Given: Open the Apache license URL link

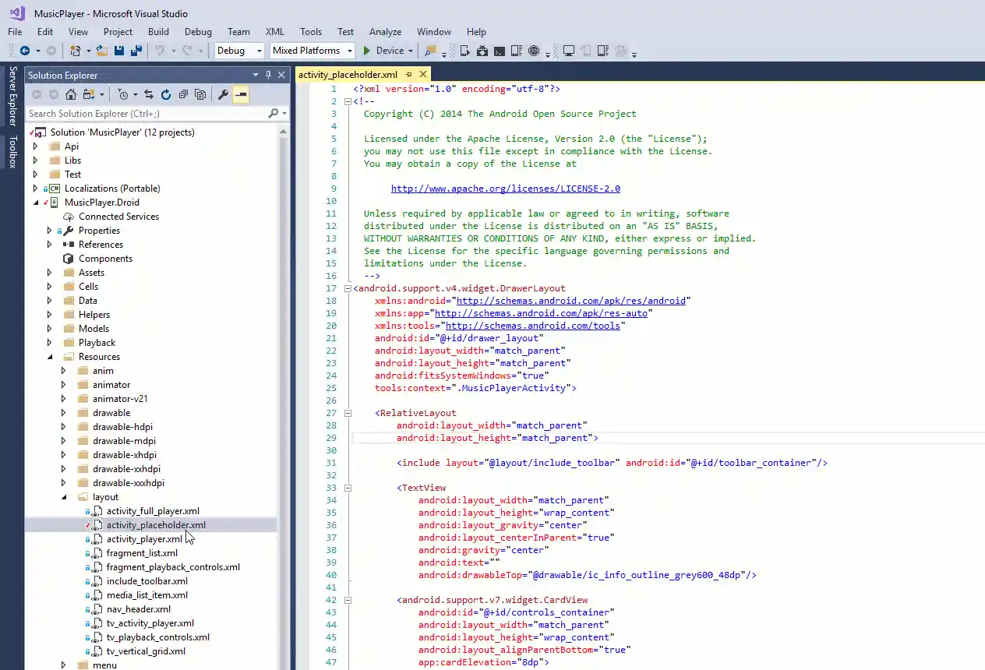Looking at the screenshot, I should pos(505,189).
